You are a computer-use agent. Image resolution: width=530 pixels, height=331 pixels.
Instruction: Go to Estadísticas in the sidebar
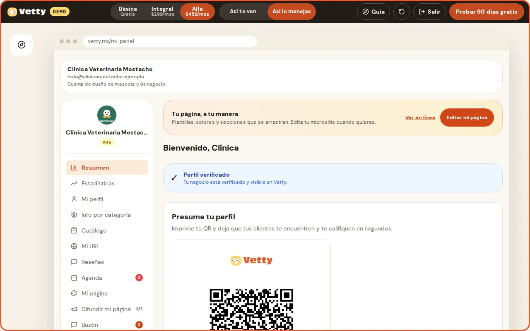tap(107, 183)
